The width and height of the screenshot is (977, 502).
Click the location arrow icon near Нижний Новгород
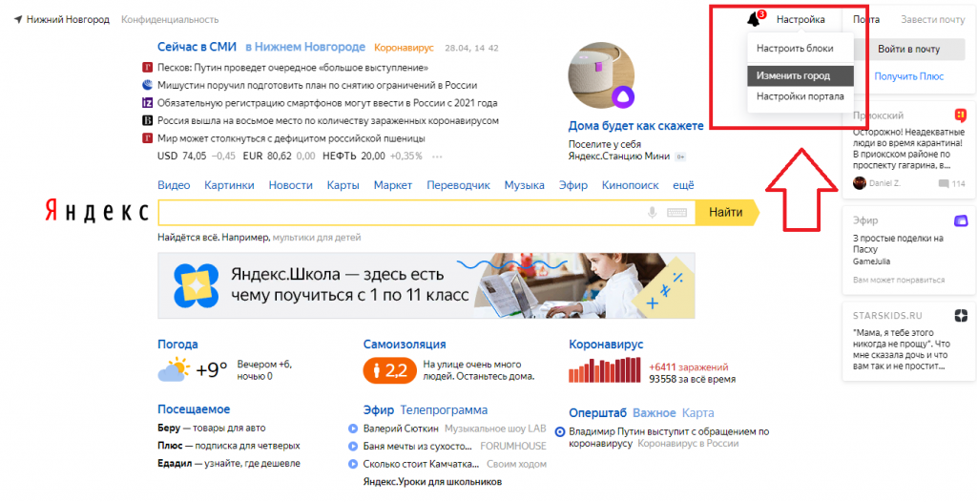click(x=18, y=19)
